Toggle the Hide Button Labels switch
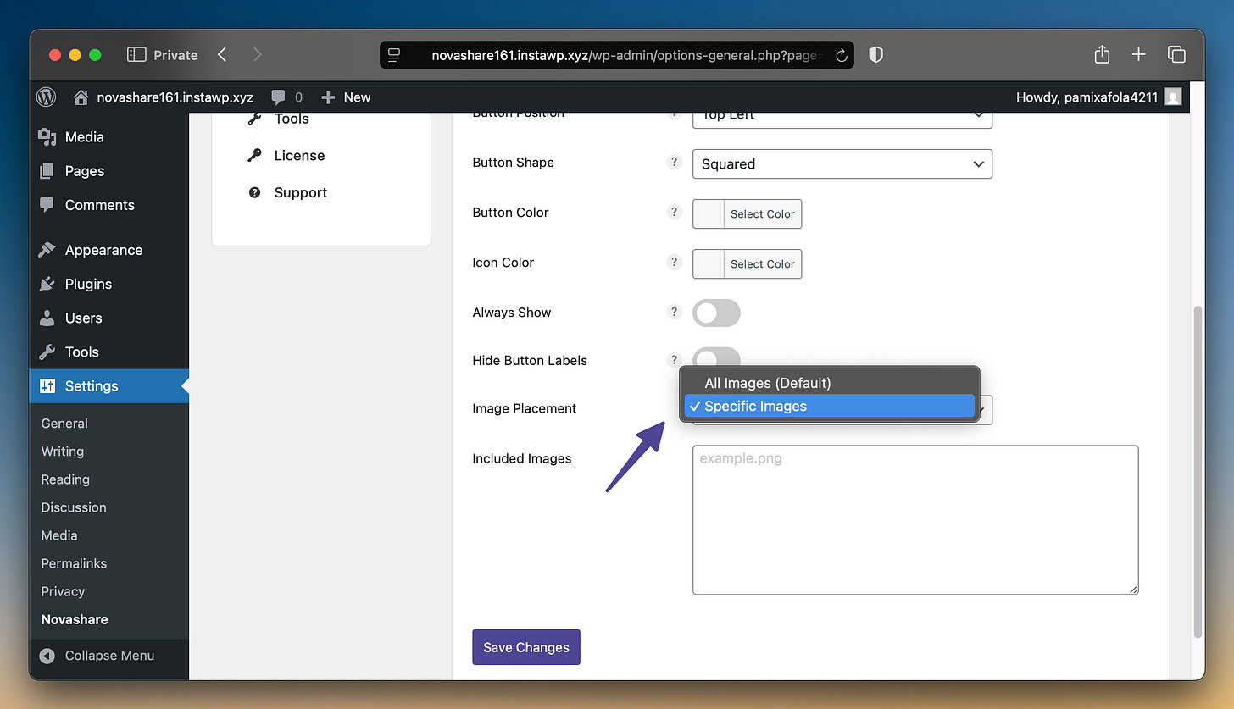The height and width of the screenshot is (709, 1234). 716,356
